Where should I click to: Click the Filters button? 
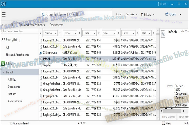click(148, 14)
